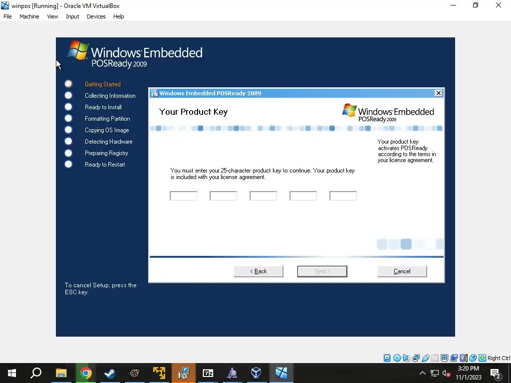Image resolution: width=511 pixels, height=383 pixels.
Task: Switch to the winpos VM window taskbar icon
Action: [x=281, y=373]
